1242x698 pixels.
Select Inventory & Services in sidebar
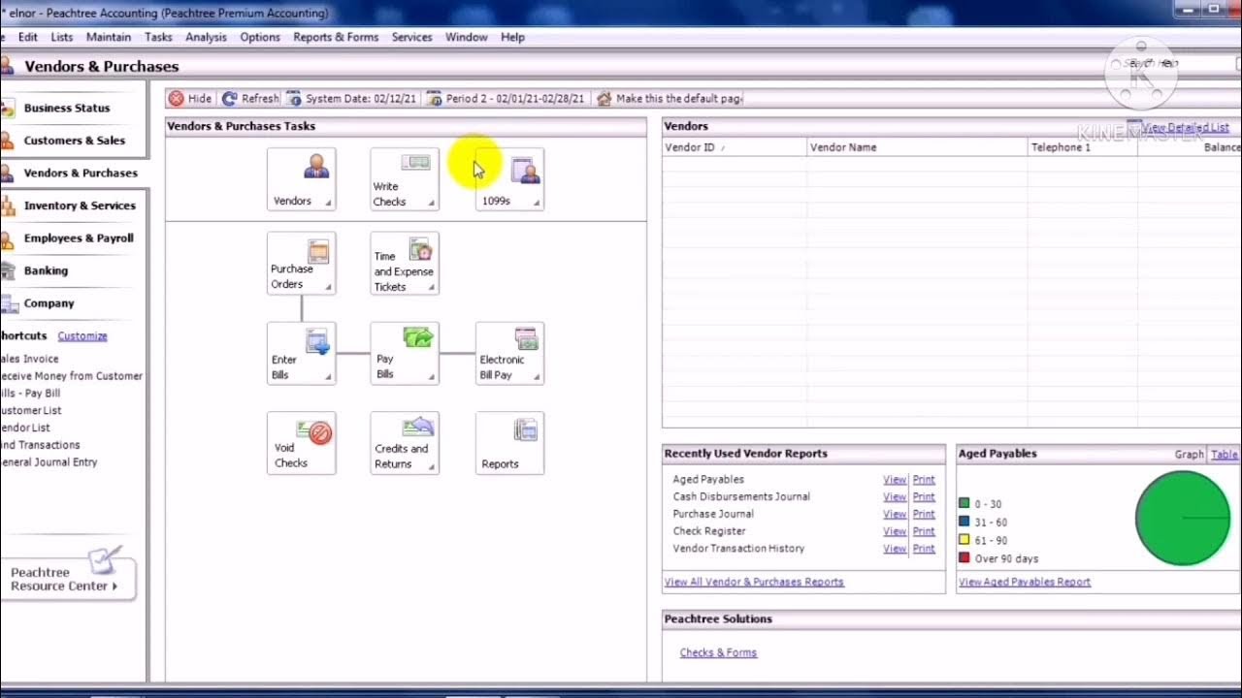79,206
